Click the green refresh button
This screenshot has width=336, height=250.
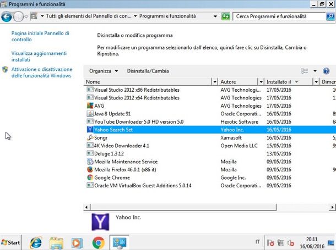click(x=225, y=16)
